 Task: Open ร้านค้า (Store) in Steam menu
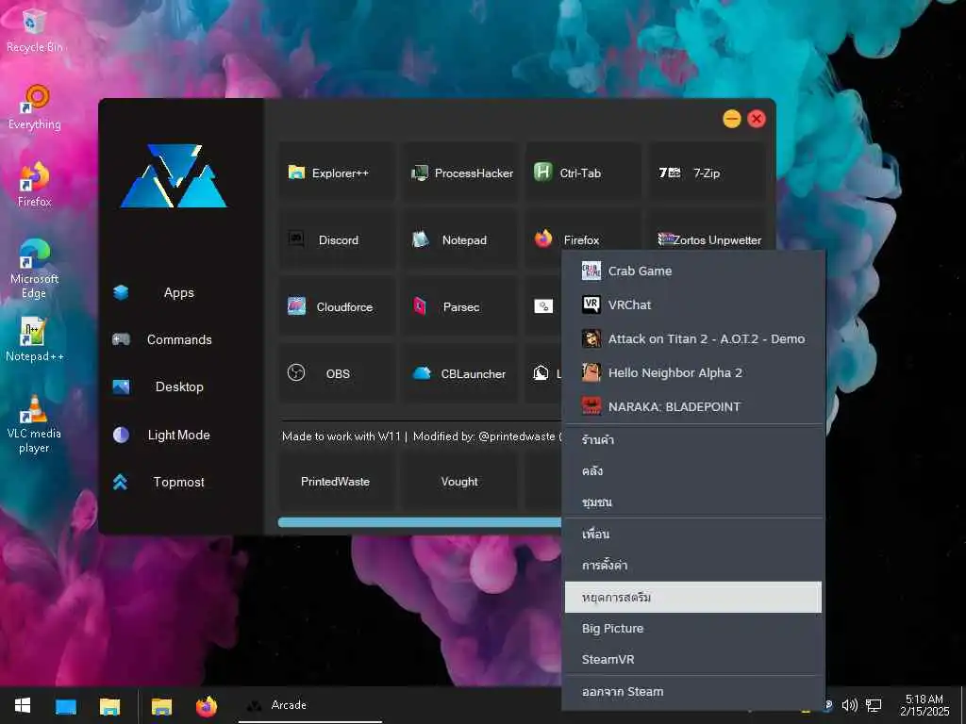pyautogui.click(x=693, y=439)
